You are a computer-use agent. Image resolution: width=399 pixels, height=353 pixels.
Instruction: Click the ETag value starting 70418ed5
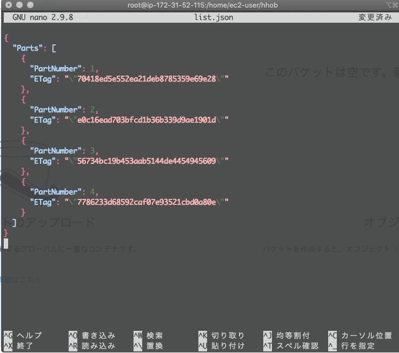pos(147,79)
